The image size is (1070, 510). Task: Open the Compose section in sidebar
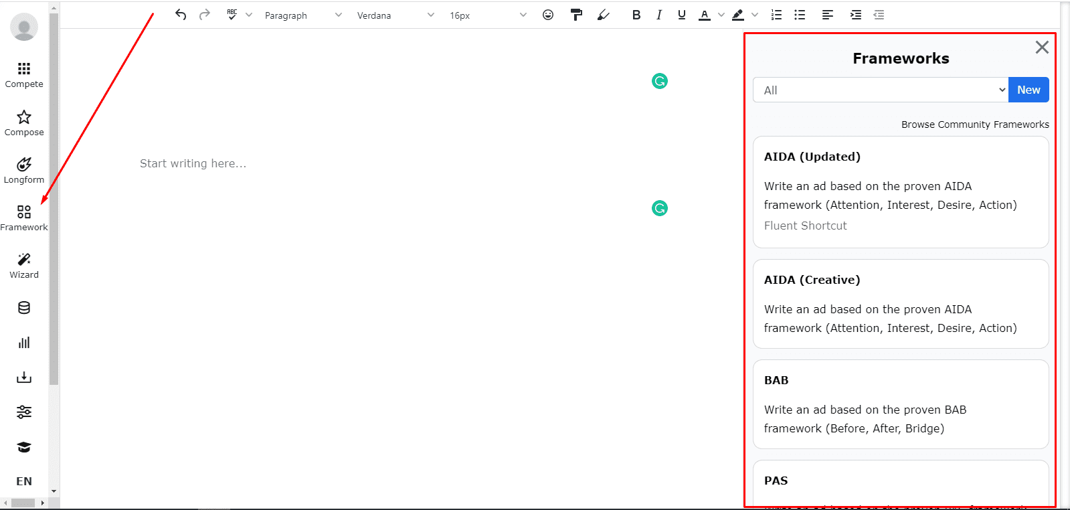tap(24, 123)
